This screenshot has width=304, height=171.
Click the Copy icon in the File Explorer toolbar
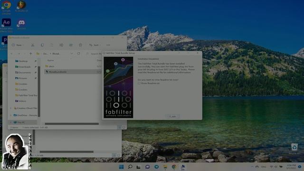click(x=42, y=45)
